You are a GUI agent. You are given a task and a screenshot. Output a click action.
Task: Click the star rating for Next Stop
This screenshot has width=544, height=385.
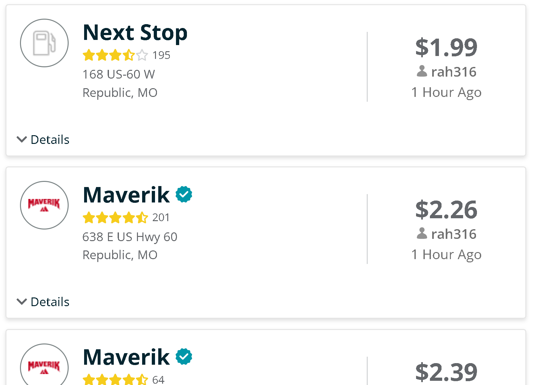tap(115, 55)
